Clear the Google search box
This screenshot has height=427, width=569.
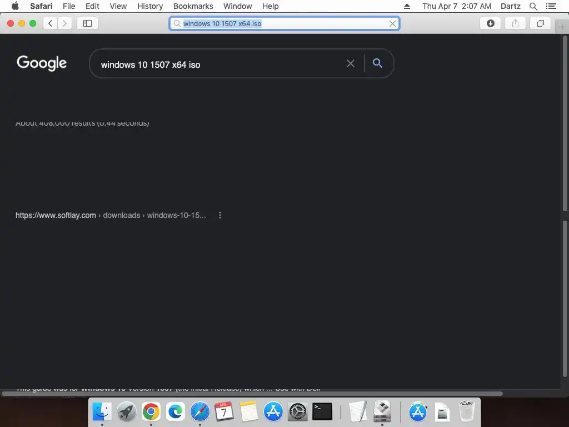(x=350, y=63)
